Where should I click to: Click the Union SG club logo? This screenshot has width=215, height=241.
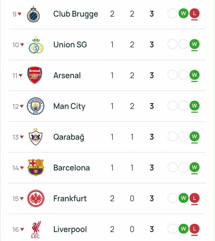(x=36, y=45)
